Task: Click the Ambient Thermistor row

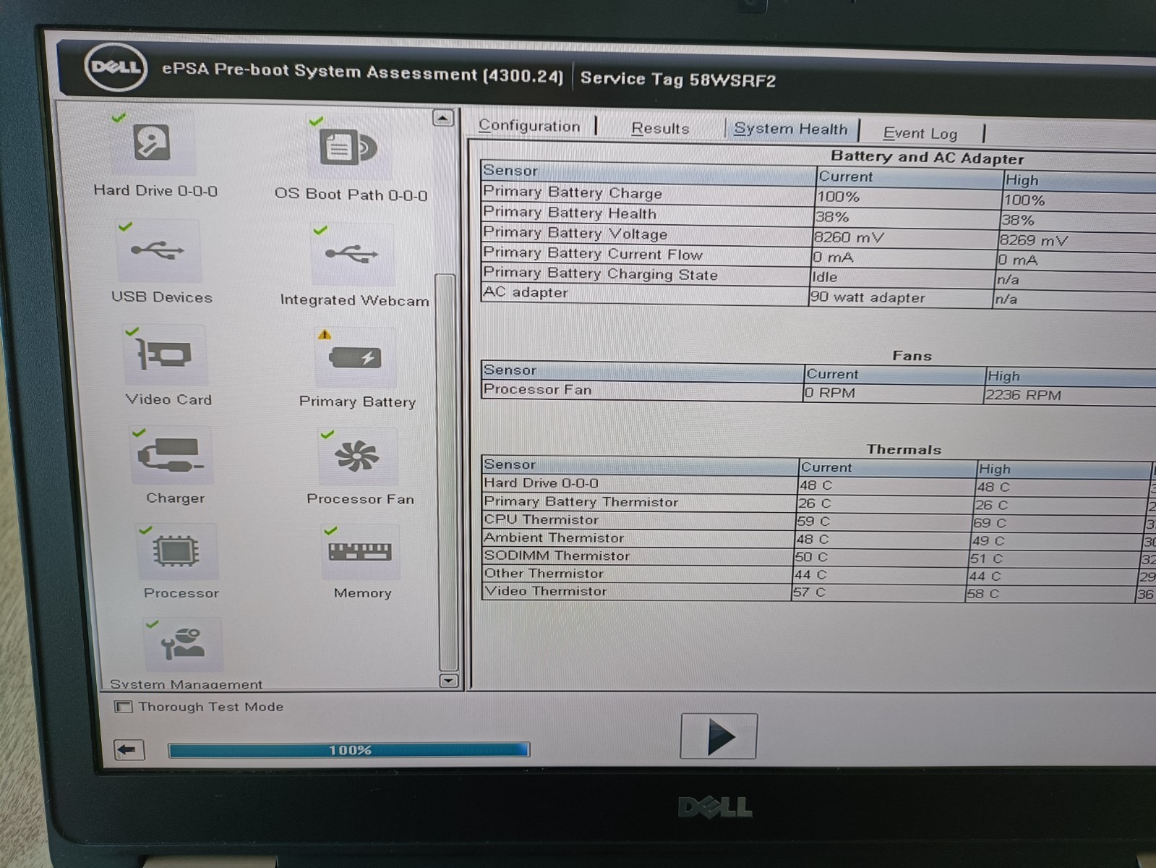Action: (x=818, y=539)
